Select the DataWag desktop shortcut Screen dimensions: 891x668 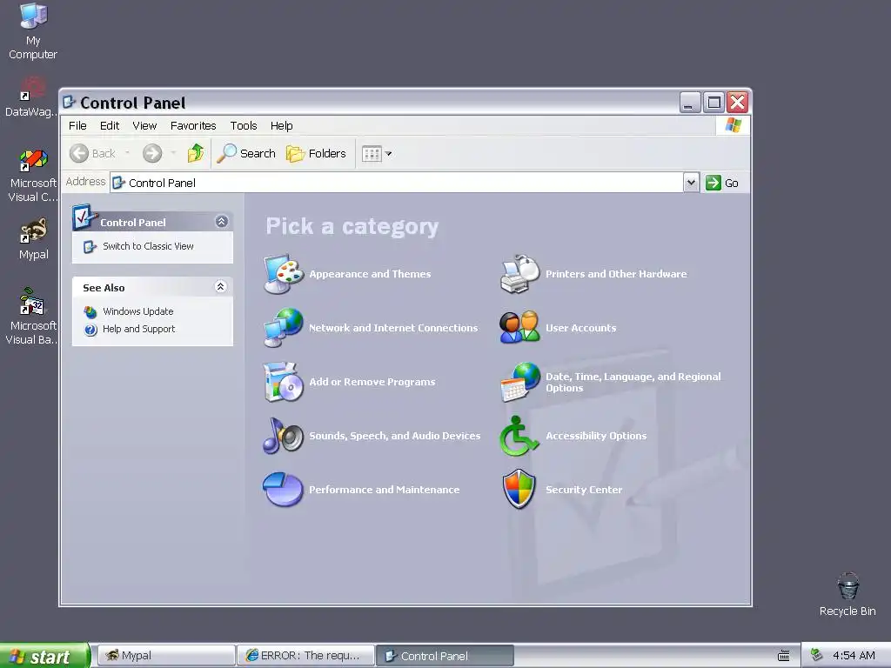(x=32, y=97)
